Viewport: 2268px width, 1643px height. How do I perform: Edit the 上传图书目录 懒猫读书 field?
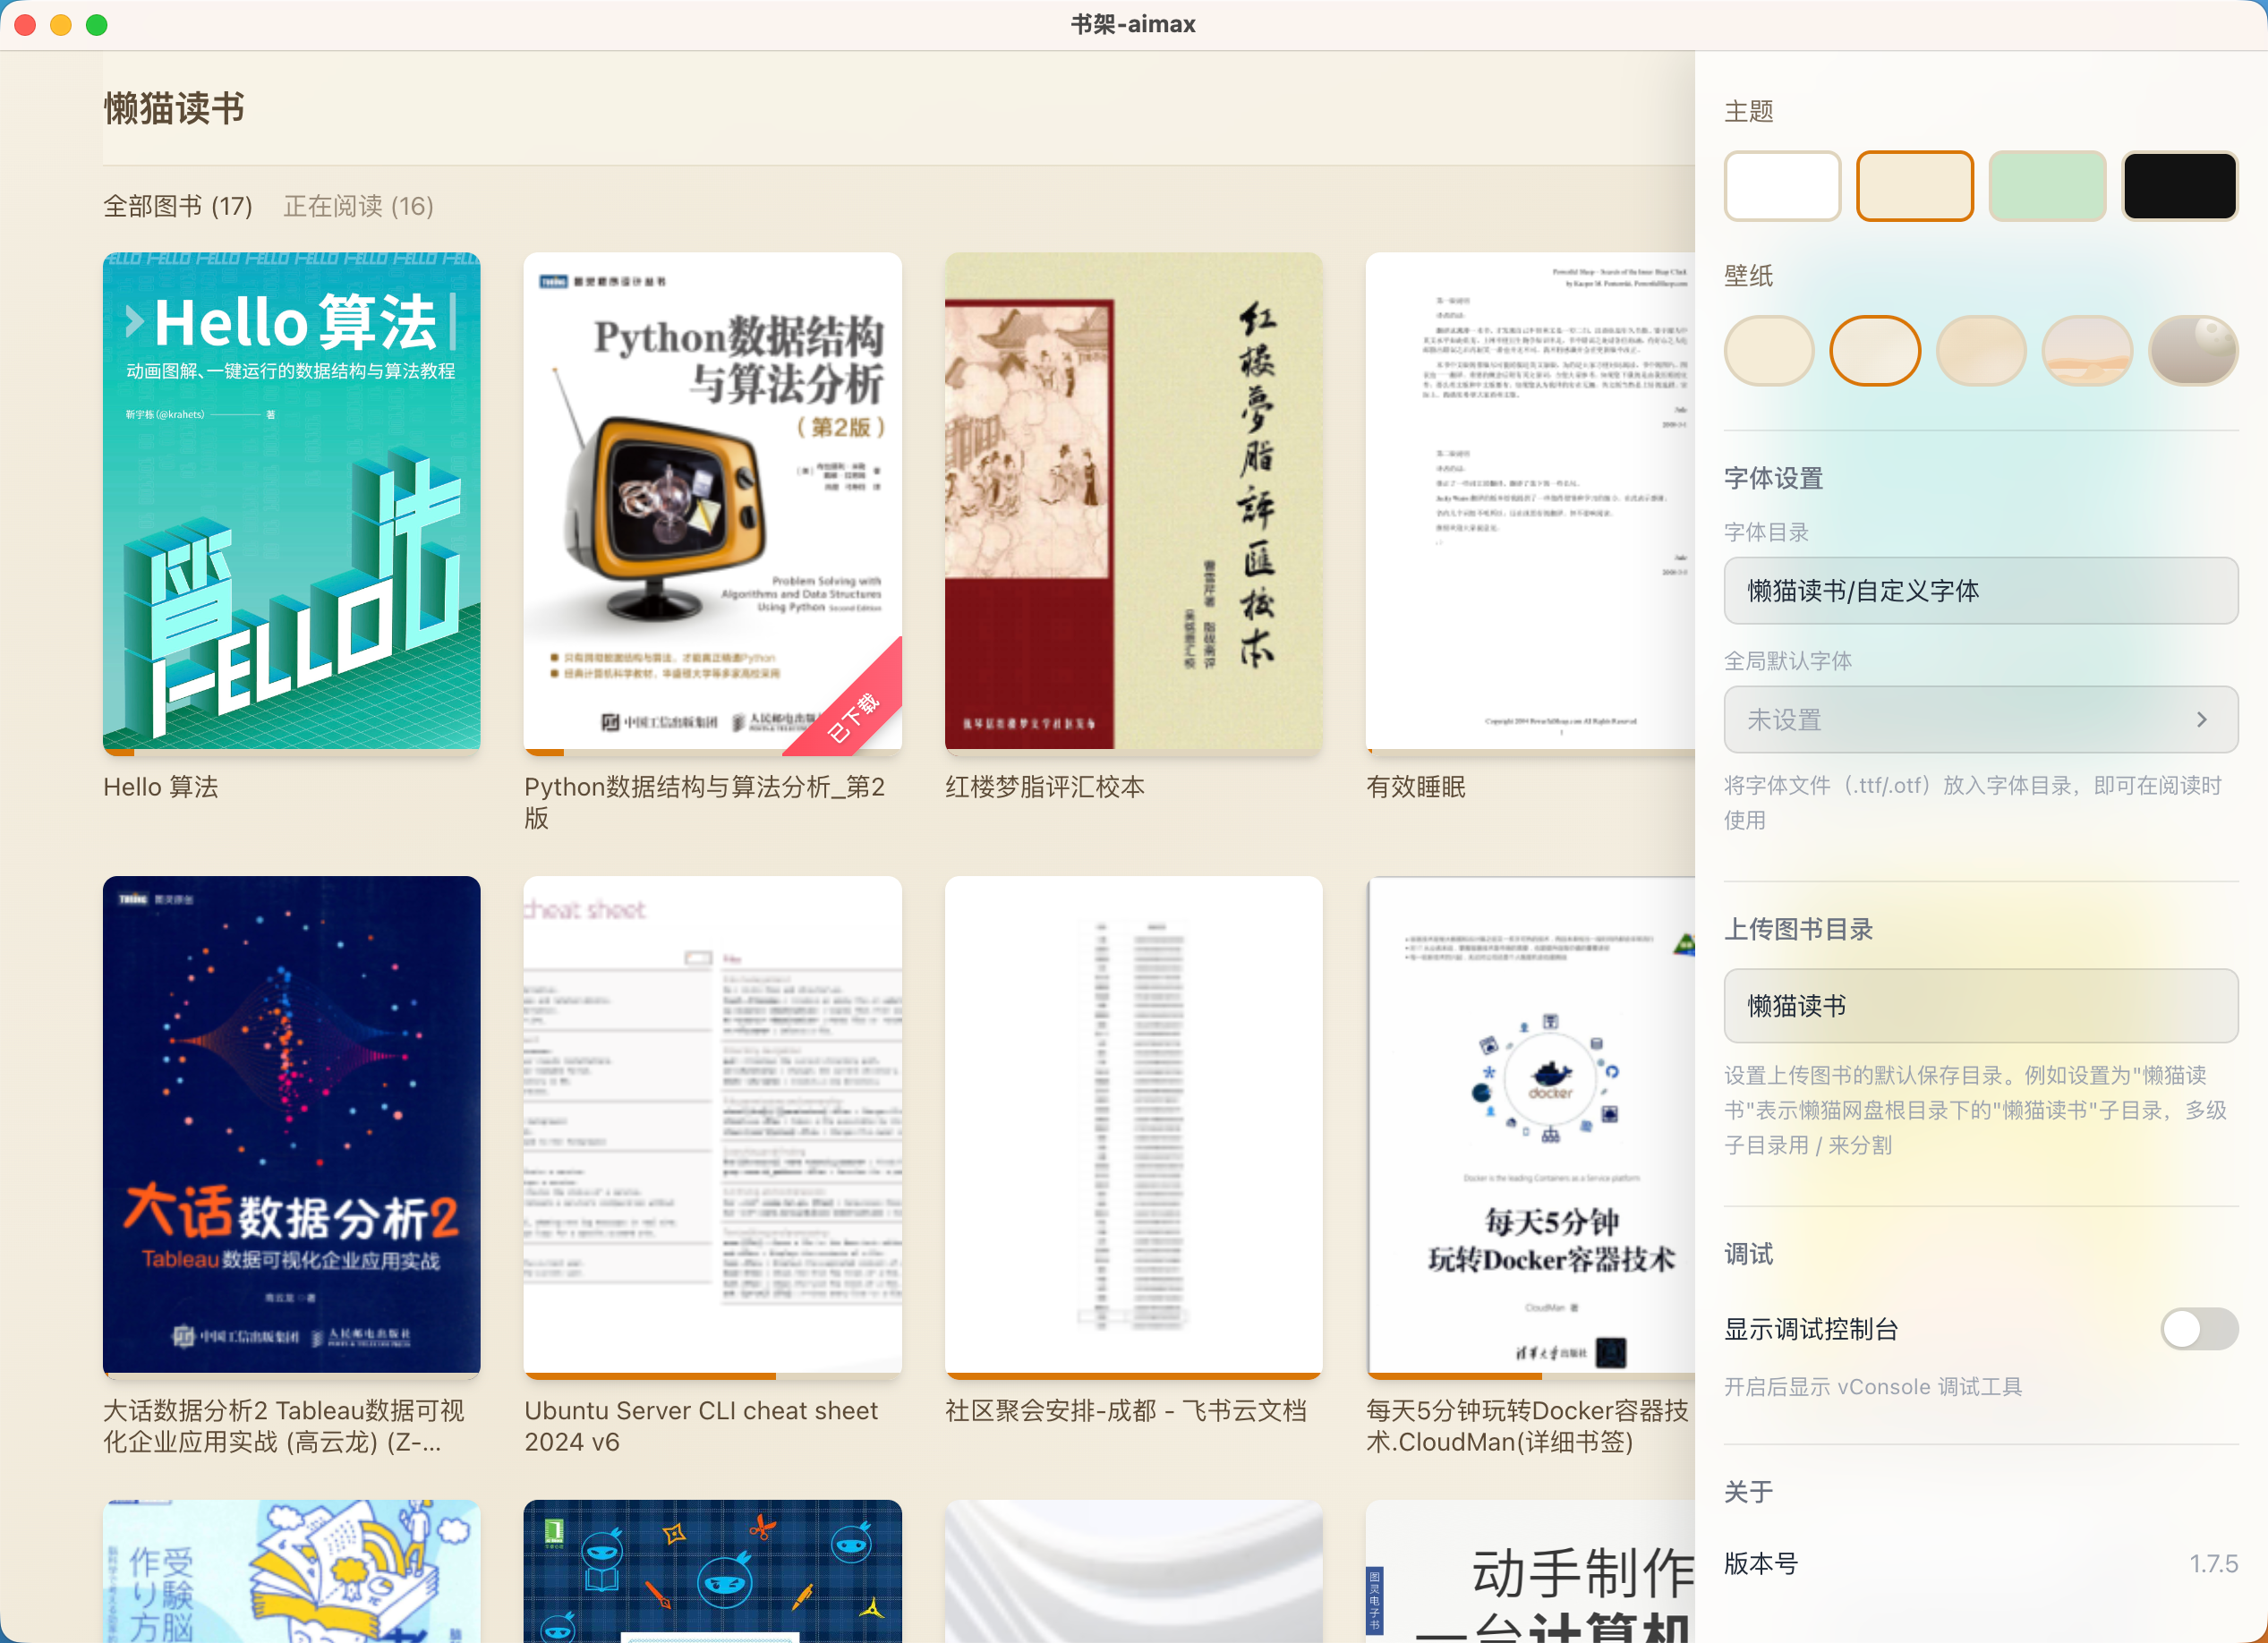tap(1980, 1005)
